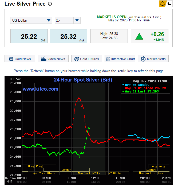
Task: Open the Interactive Chart button
Action: (x=120, y=59)
